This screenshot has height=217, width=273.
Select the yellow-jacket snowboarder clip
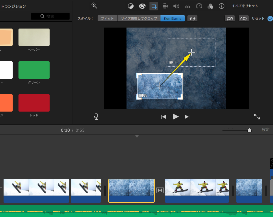197,190
